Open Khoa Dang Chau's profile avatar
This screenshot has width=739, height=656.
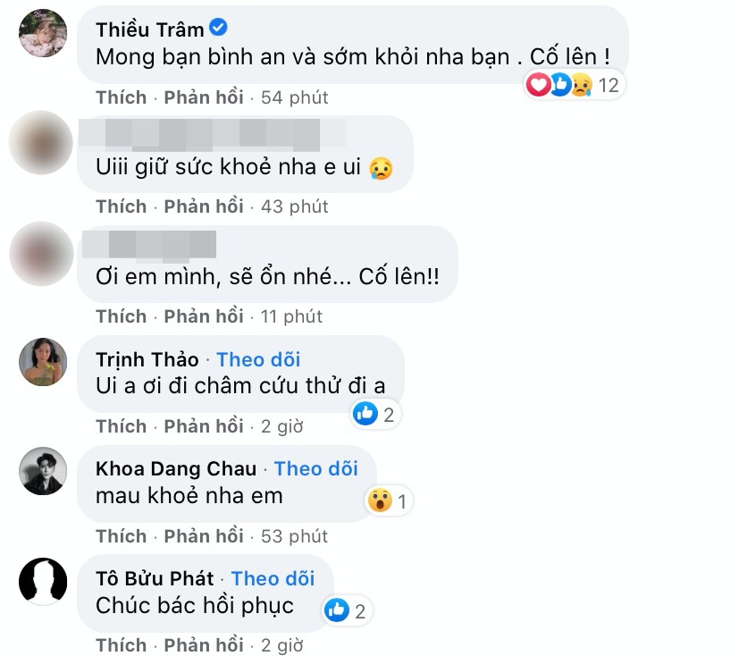tap(43, 471)
